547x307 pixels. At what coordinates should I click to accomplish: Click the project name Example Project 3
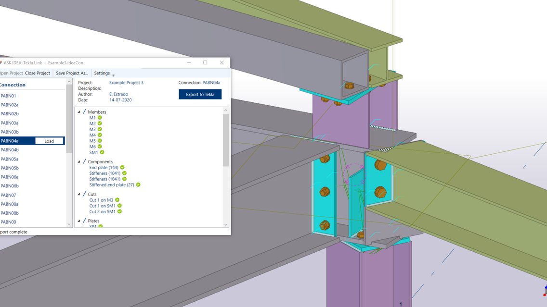pos(126,83)
